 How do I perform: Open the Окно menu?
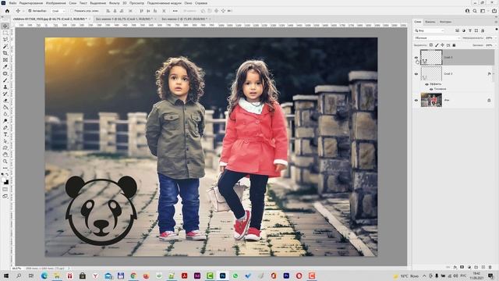188,3
